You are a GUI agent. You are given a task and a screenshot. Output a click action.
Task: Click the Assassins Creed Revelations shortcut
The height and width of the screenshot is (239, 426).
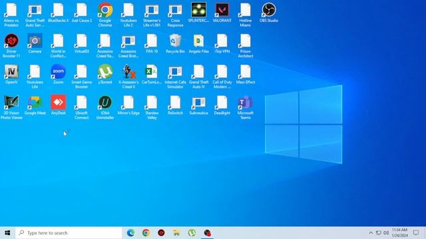coord(105,46)
